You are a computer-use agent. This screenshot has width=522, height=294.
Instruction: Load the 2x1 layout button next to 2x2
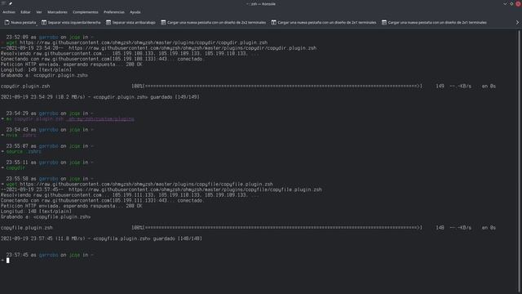point(324,22)
